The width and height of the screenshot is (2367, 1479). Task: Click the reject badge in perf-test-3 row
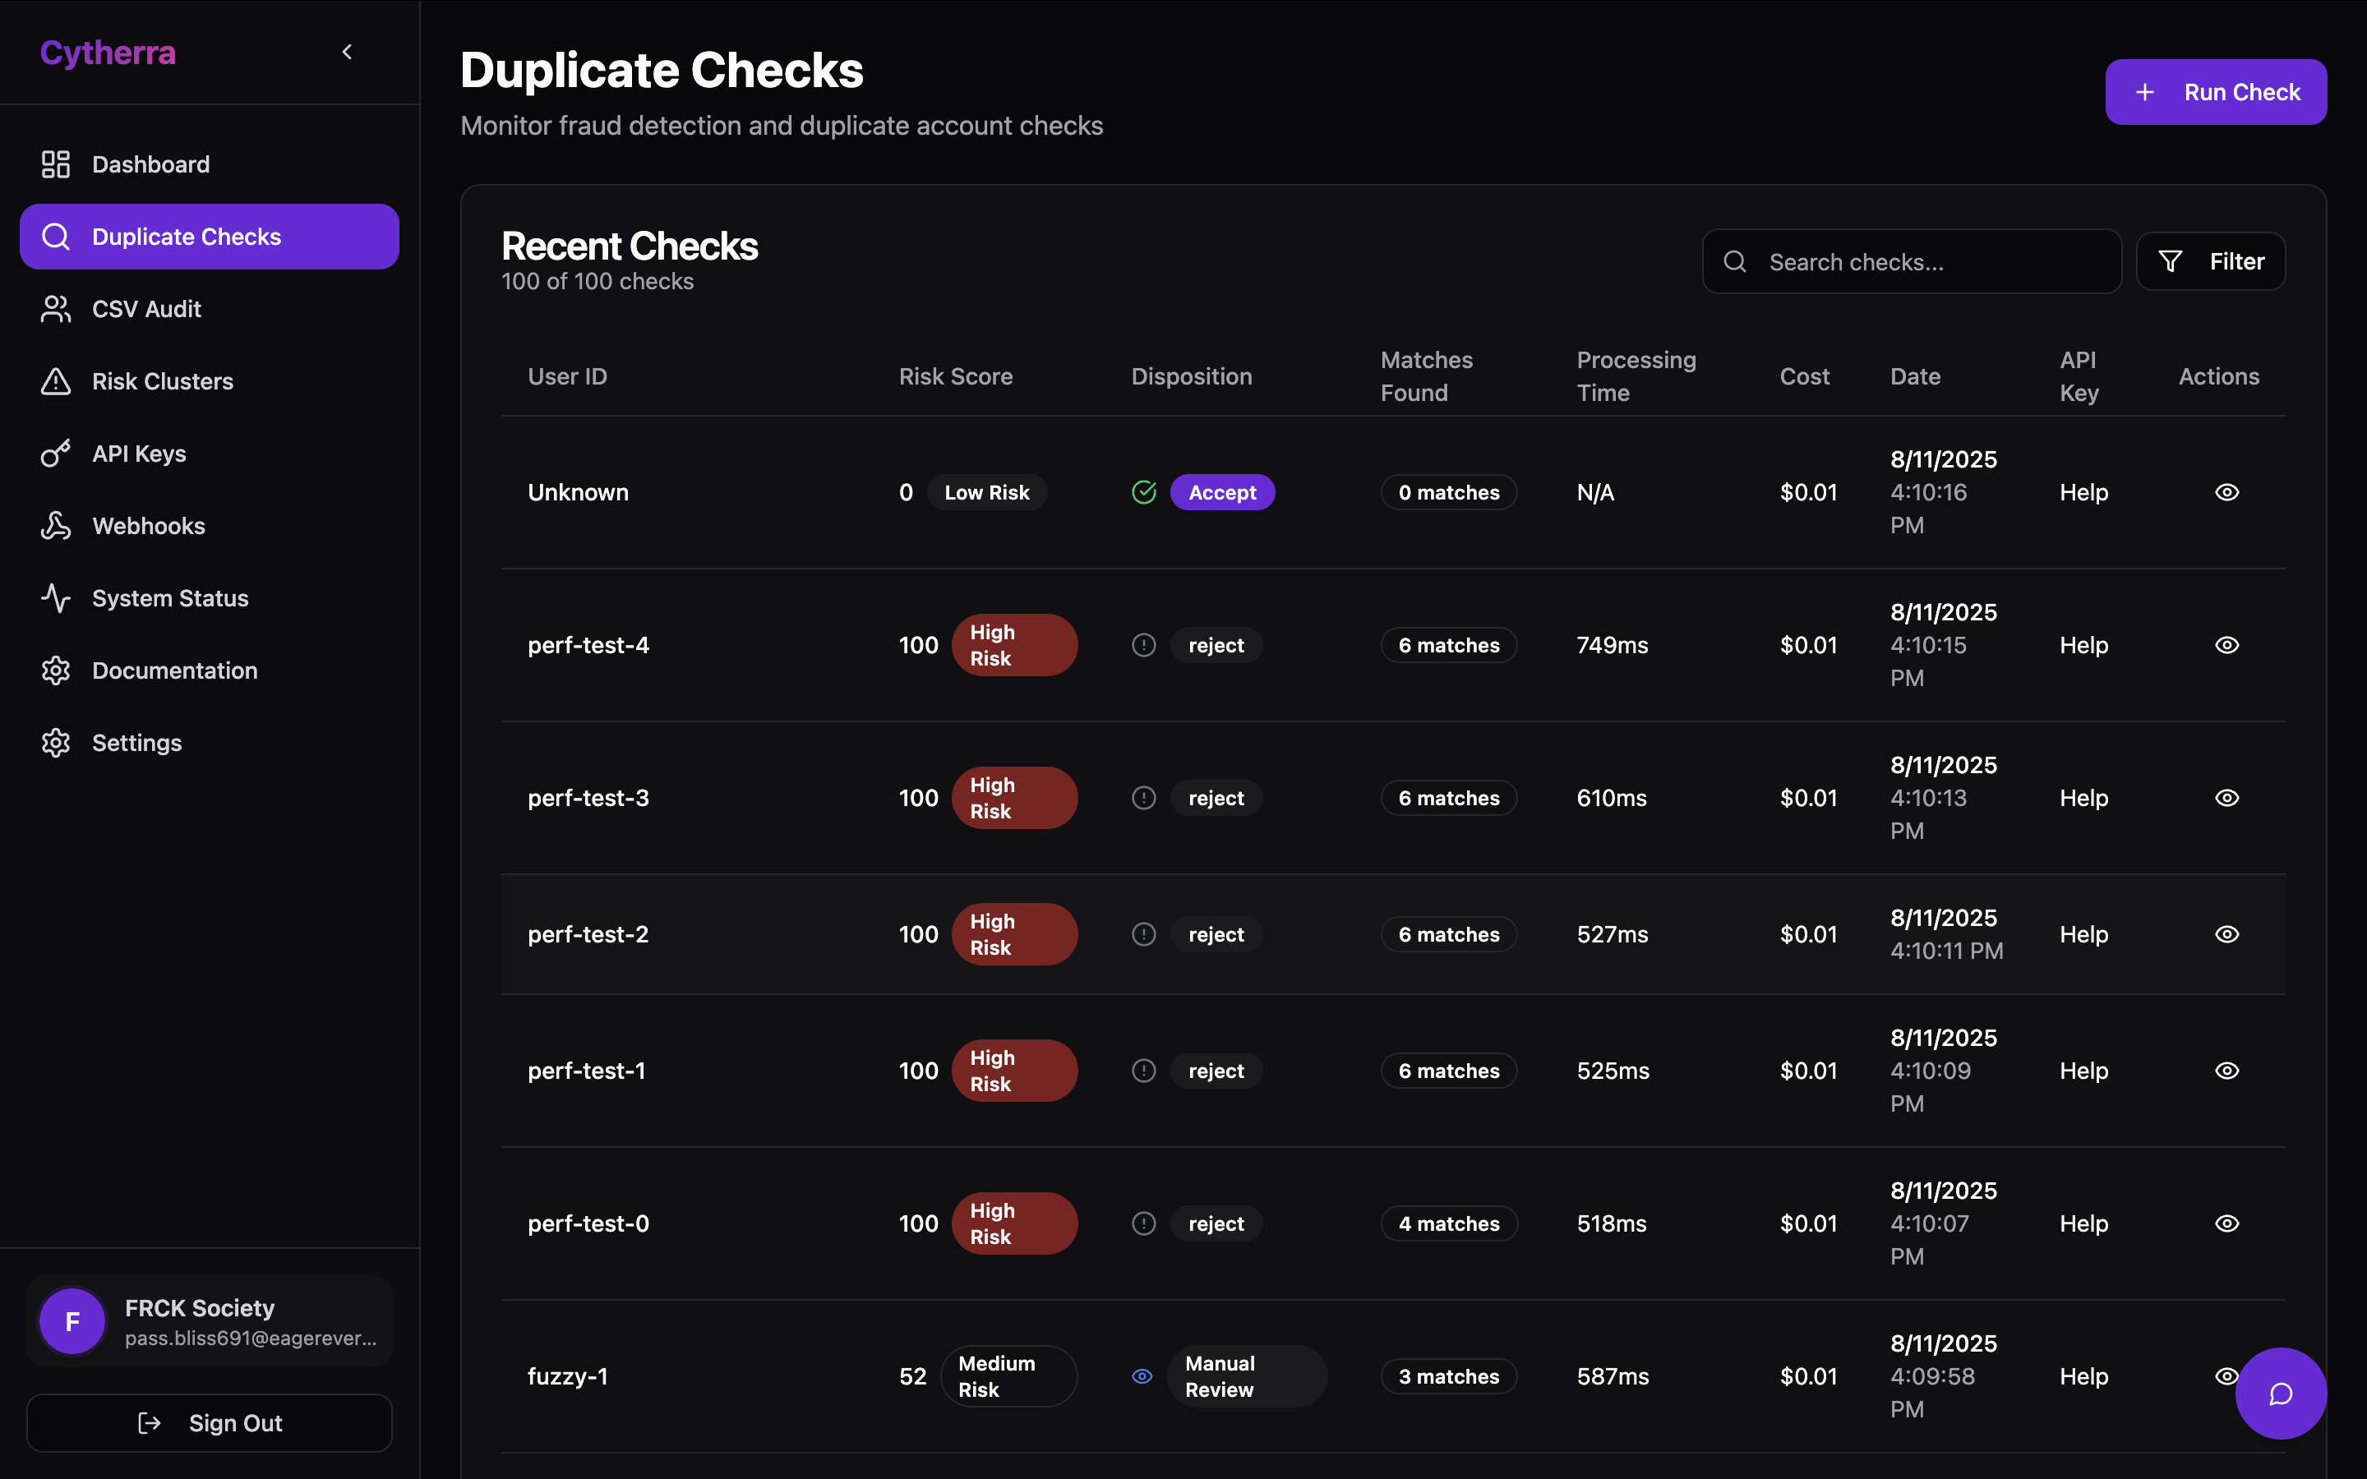(x=1216, y=798)
